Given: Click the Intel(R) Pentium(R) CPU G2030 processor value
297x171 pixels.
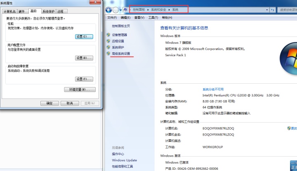Looking at the screenshot, I should click(241, 95).
